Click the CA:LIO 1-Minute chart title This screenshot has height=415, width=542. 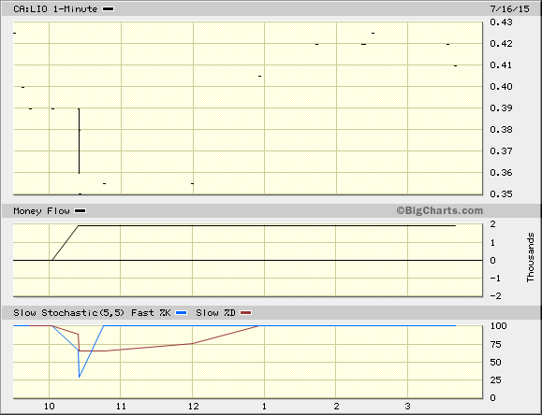tap(55, 9)
